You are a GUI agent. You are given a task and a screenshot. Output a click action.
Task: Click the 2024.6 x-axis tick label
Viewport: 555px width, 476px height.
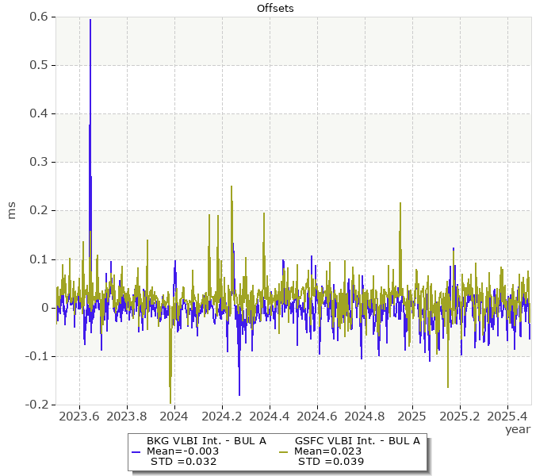317,416
